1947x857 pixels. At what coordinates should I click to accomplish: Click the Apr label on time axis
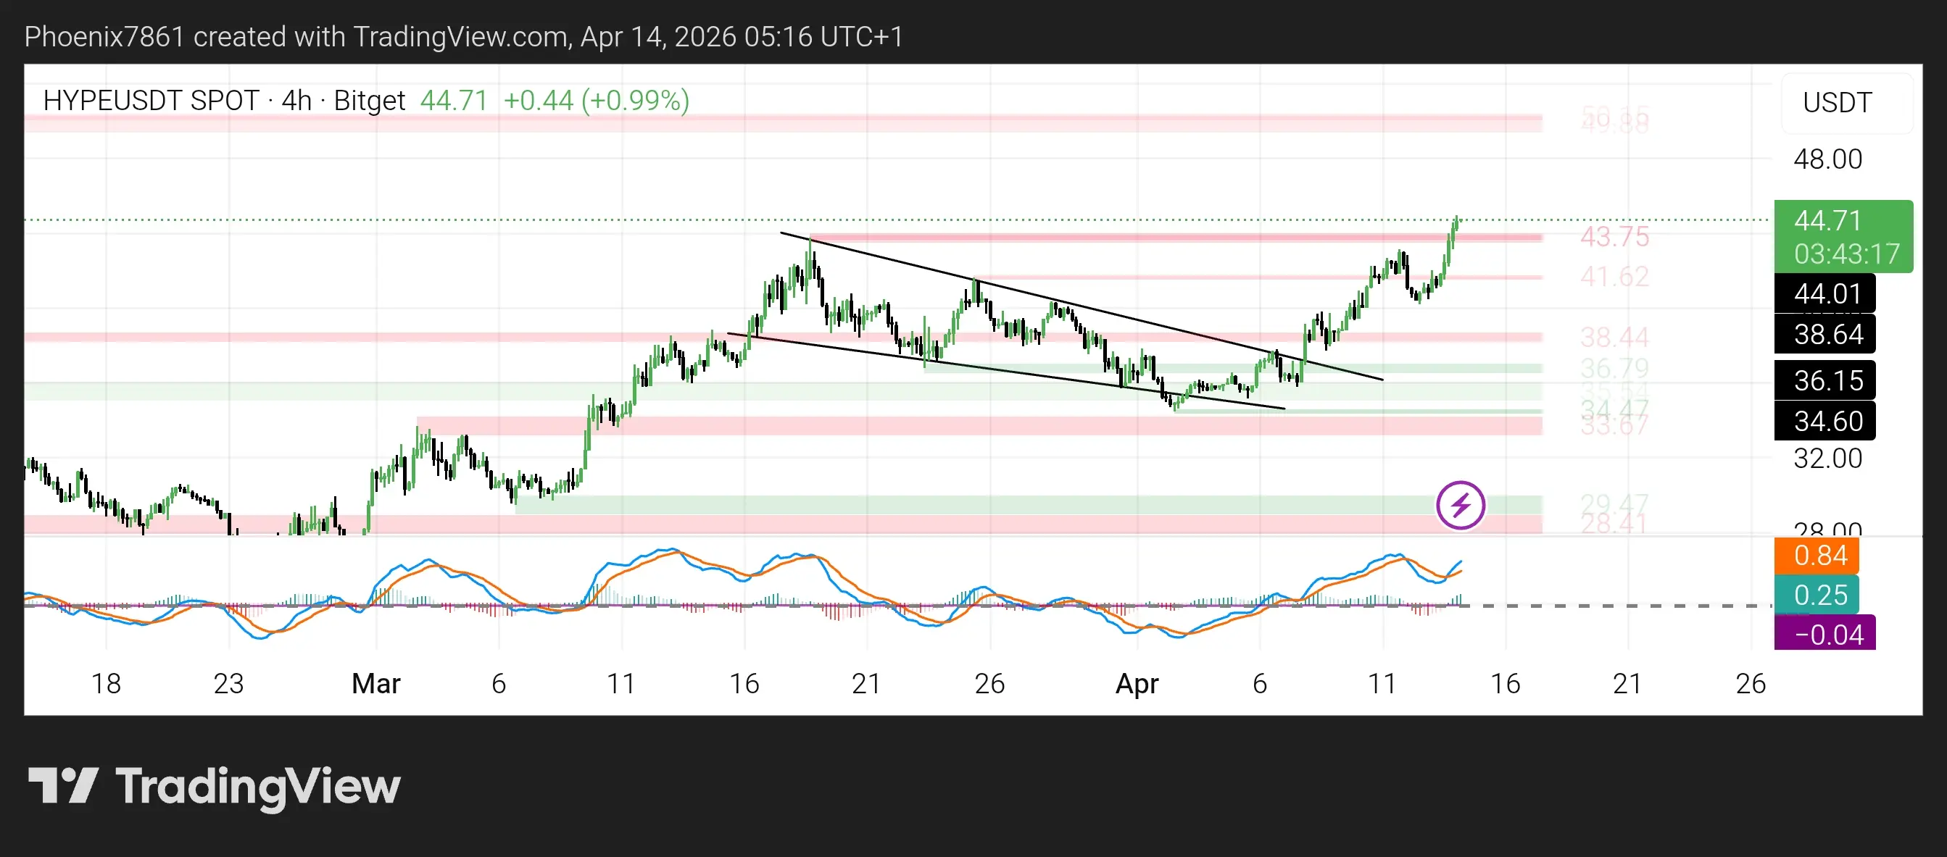coord(1136,683)
